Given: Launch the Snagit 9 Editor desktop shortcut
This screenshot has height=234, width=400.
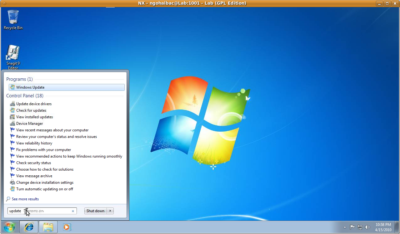Looking at the screenshot, I should [13, 58].
